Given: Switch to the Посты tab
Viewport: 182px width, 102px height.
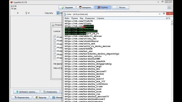Looking at the screenshot, I should click(121, 8).
